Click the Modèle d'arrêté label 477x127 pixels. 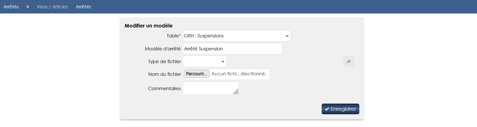(163, 49)
